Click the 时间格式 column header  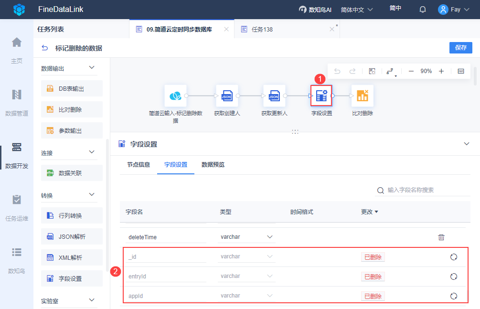[301, 212]
